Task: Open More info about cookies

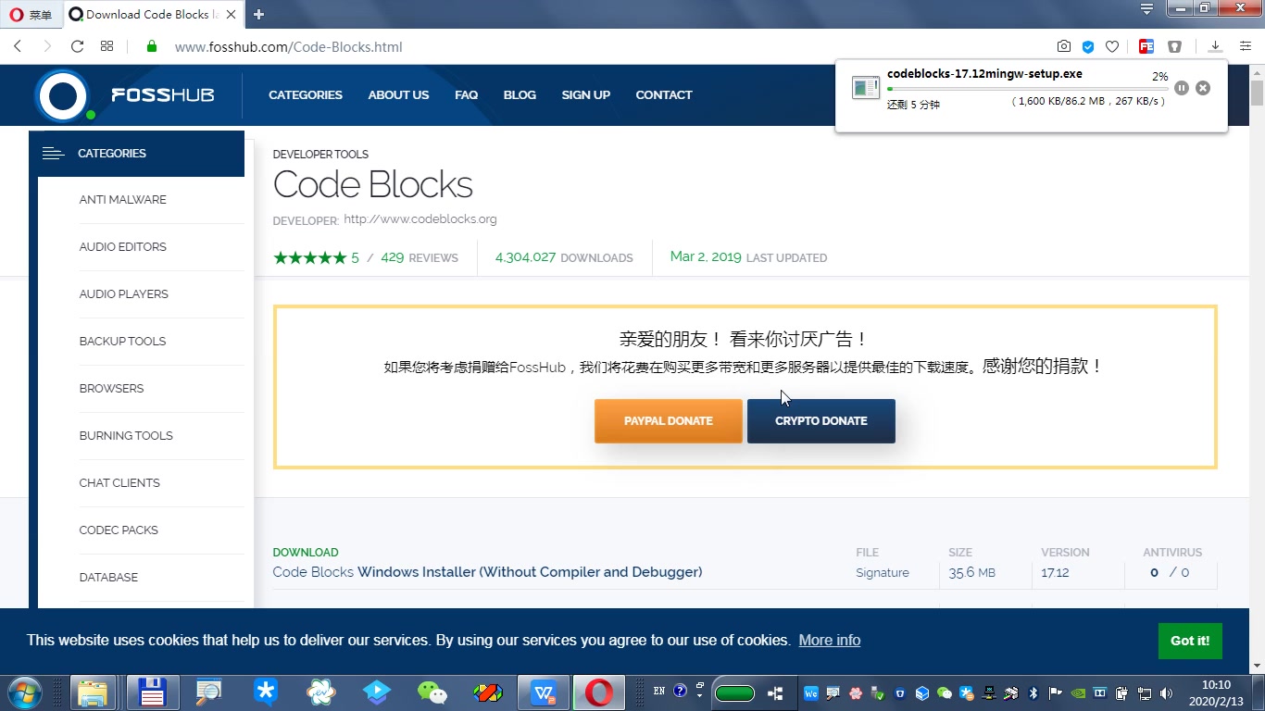Action: point(830,640)
